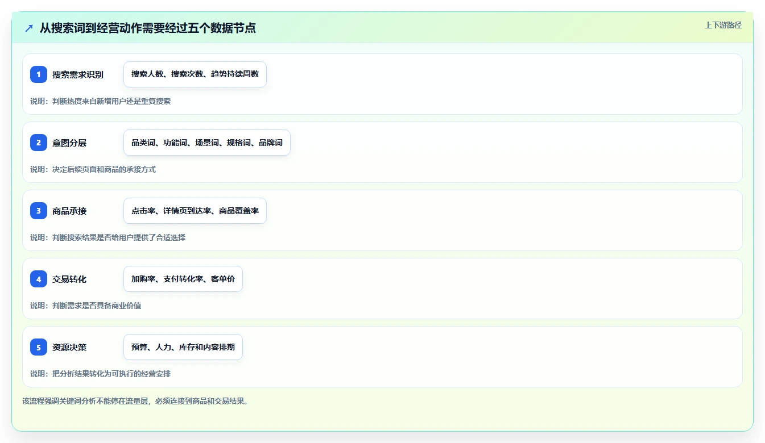Click the 搜索人数、搜索次数、趋势持续周数 chip

tap(195, 74)
